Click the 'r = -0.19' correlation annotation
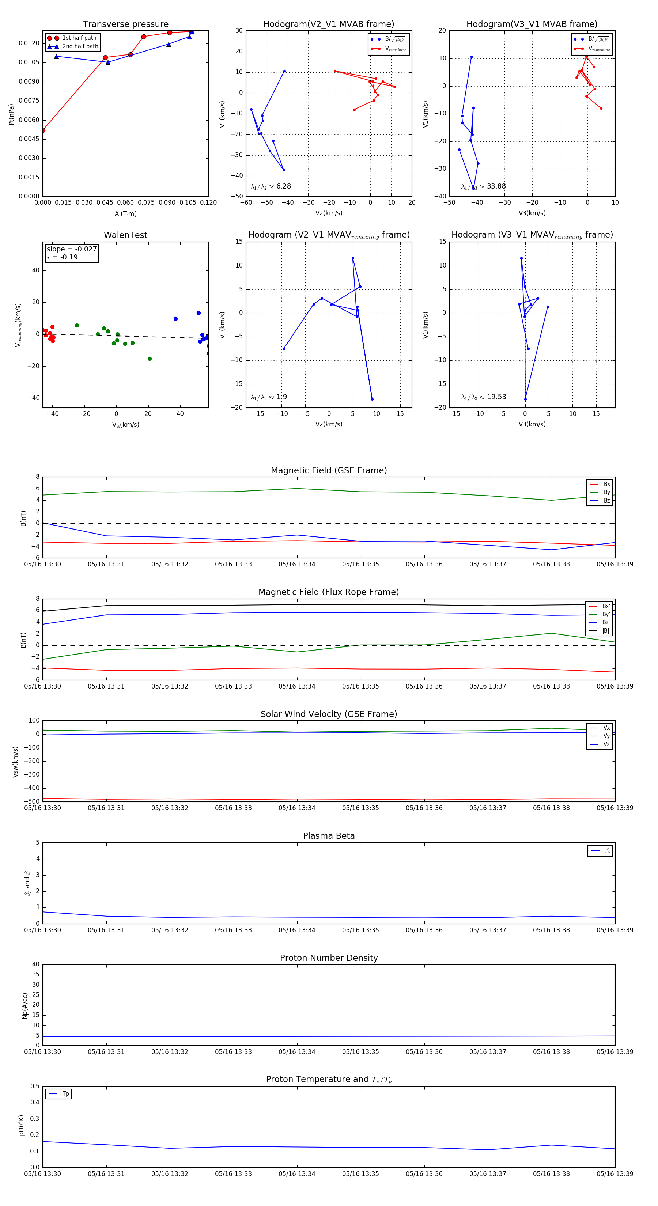This screenshot has width=658, height=1206. [x=62, y=257]
